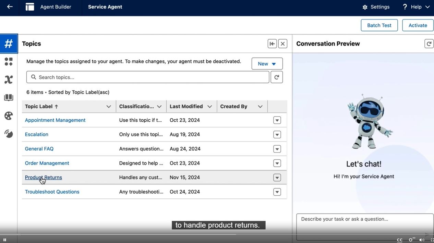The height and width of the screenshot is (243, 434).
Task: Mute the video volume
Action: [421, 240]
